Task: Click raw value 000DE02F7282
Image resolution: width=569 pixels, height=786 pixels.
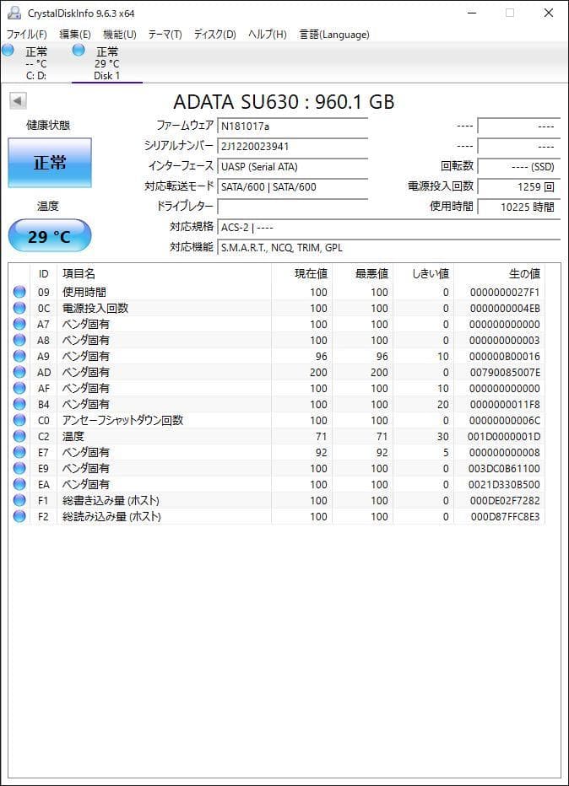Action: [x=505, y=501]
